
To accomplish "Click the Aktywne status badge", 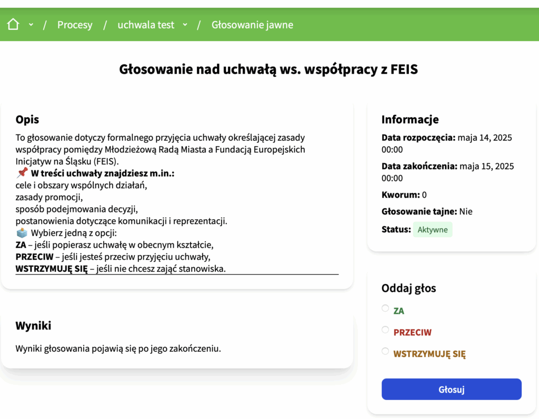I will click(433, 229).
